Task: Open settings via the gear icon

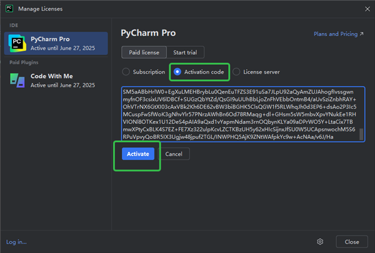Action: point(319,241)
